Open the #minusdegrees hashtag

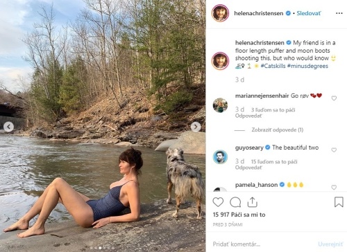pos(307,66)
